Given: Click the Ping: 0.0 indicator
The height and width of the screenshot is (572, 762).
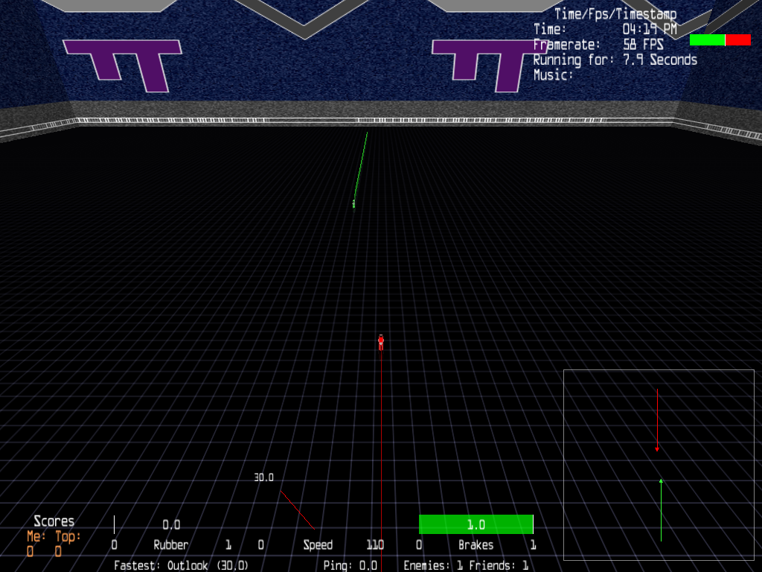Looking at the screenshot, I should coord(350,566).
